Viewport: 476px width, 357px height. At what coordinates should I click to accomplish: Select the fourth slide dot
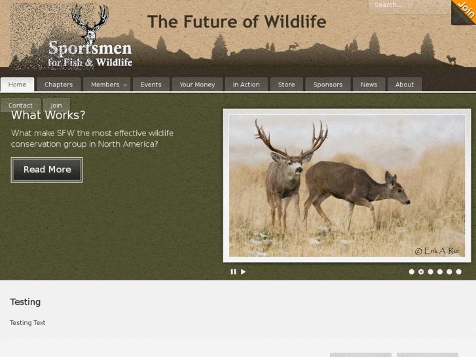pos(440,272)
